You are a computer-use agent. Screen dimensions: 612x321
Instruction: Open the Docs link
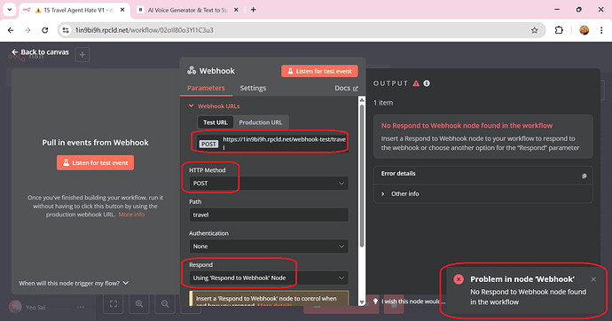tap(346, 88)
